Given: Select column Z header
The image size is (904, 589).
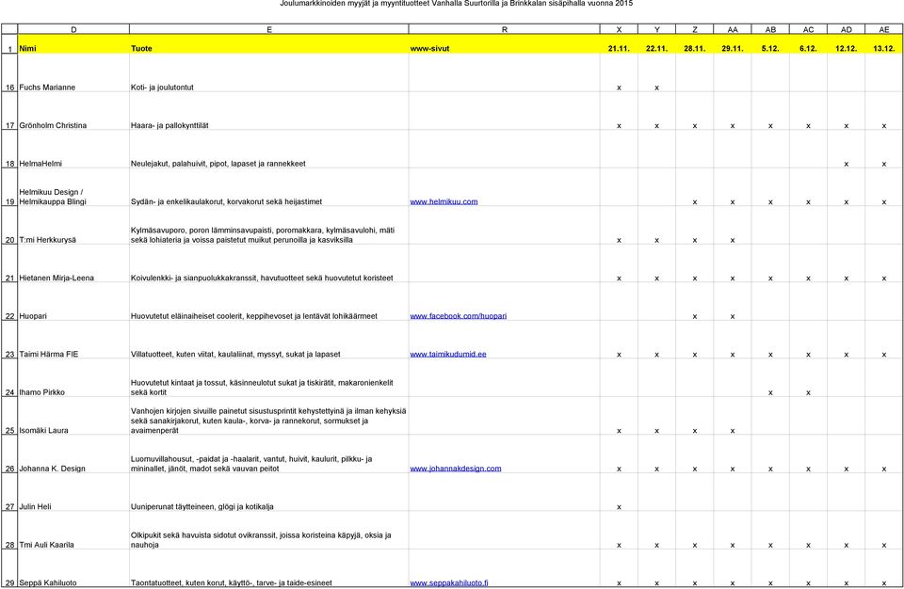Looking at the screenshot, I should click(x=695, y=29).
